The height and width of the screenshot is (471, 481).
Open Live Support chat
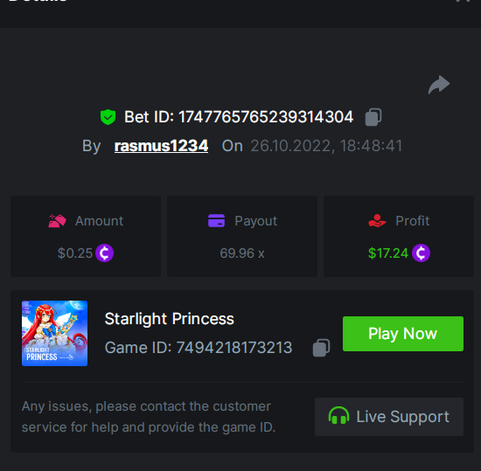coord(389,417)
